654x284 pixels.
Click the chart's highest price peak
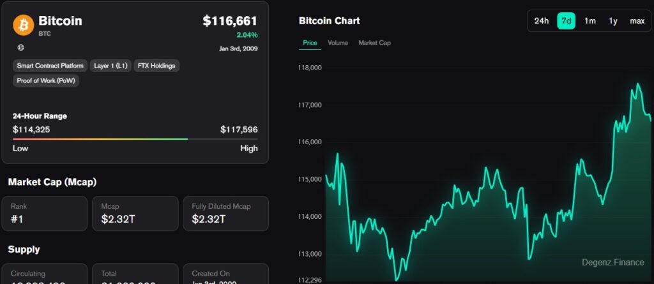[638, 84]
